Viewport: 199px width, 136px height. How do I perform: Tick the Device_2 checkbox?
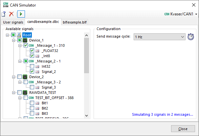click(19, 76)
